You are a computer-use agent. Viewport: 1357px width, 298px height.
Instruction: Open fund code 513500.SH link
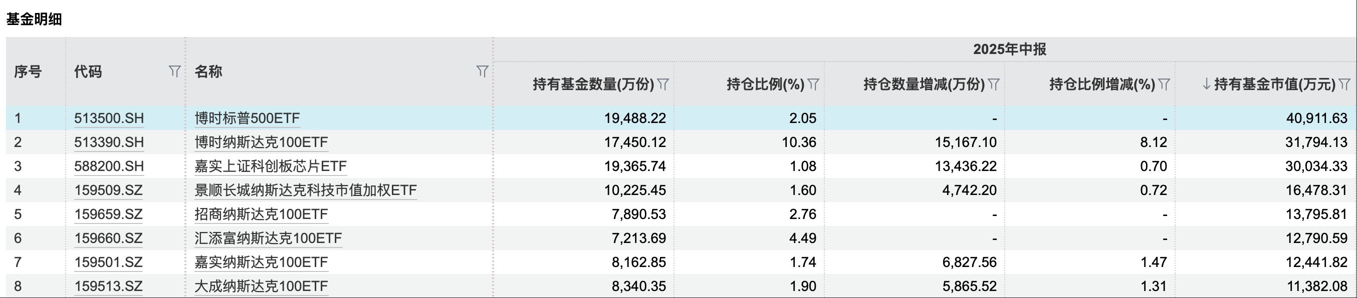[109, 118]
